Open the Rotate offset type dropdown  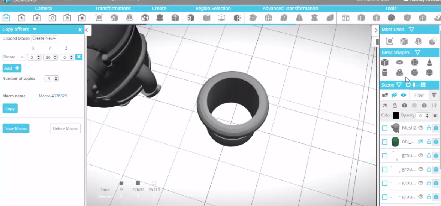(14, 57)
